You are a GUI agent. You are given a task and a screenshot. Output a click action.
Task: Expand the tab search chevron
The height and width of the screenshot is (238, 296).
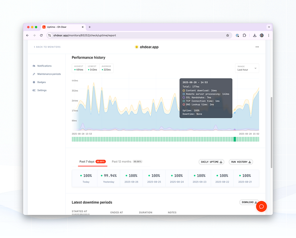[269, 27]
